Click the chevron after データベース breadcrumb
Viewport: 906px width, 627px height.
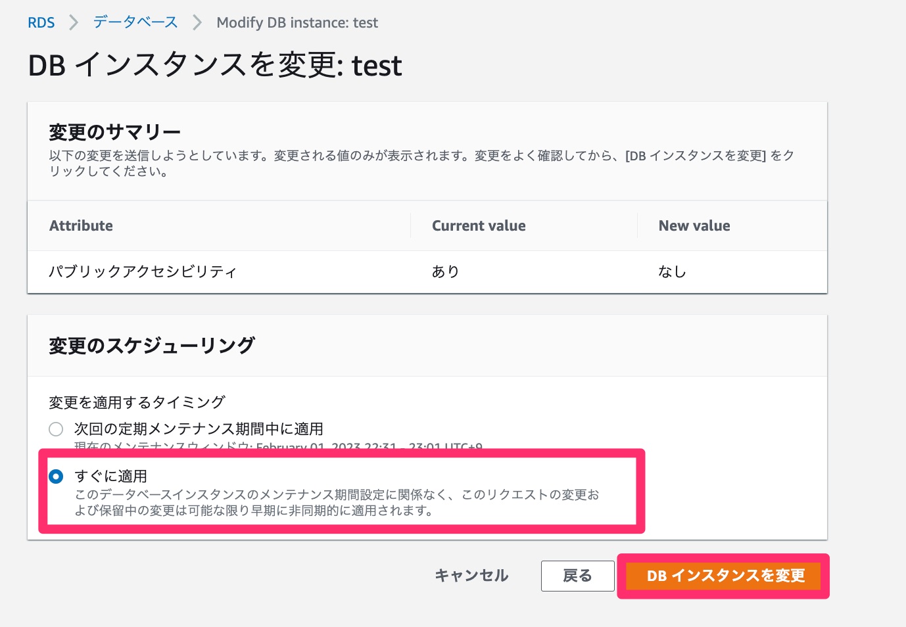coord(197,23)
